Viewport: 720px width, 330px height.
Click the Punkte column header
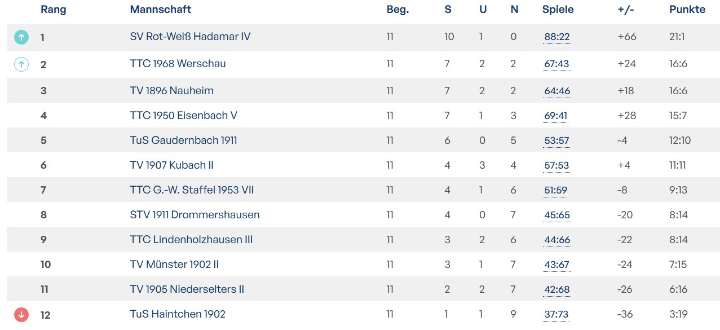[687, 10]
